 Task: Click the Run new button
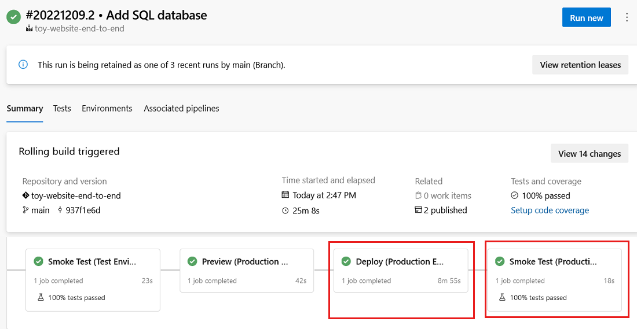pyautogui.click(x=586, y=17)
